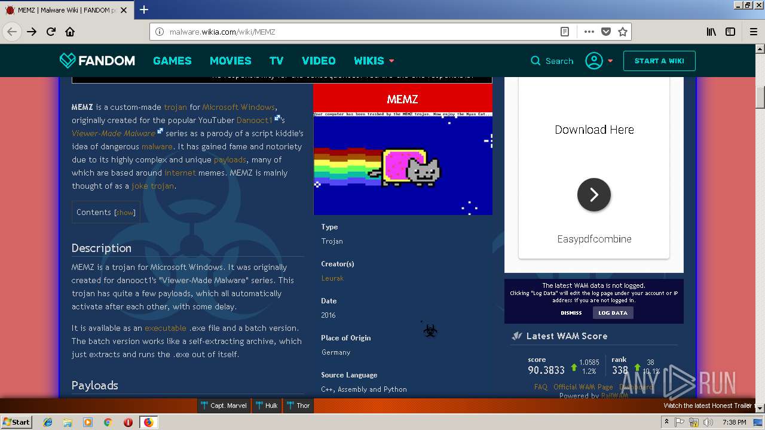Show the sidebars panel
Screen dimensions: 765x430
(x=730, y=32)
